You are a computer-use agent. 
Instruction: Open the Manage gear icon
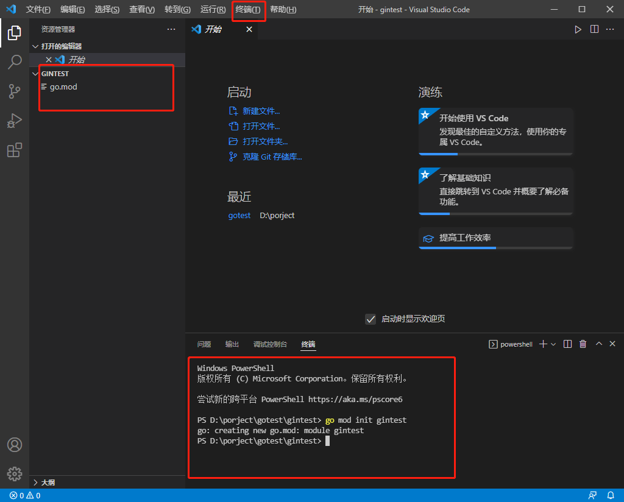(15, 474)
